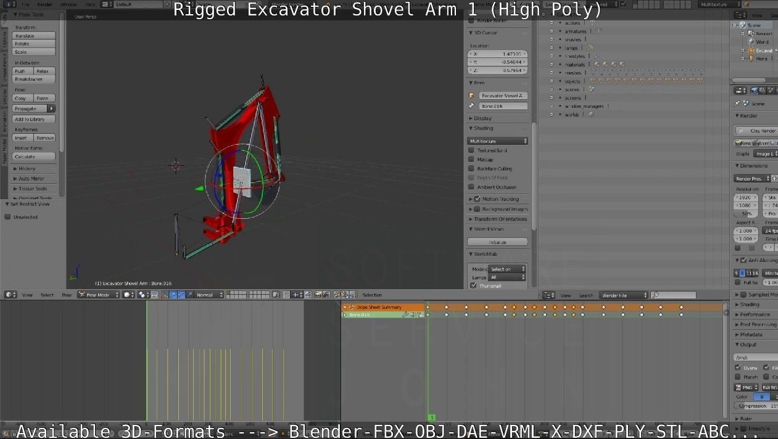The image size is (778, 439).
Task: Toggle the Motion Tracking checkbox
Action: 477,199
